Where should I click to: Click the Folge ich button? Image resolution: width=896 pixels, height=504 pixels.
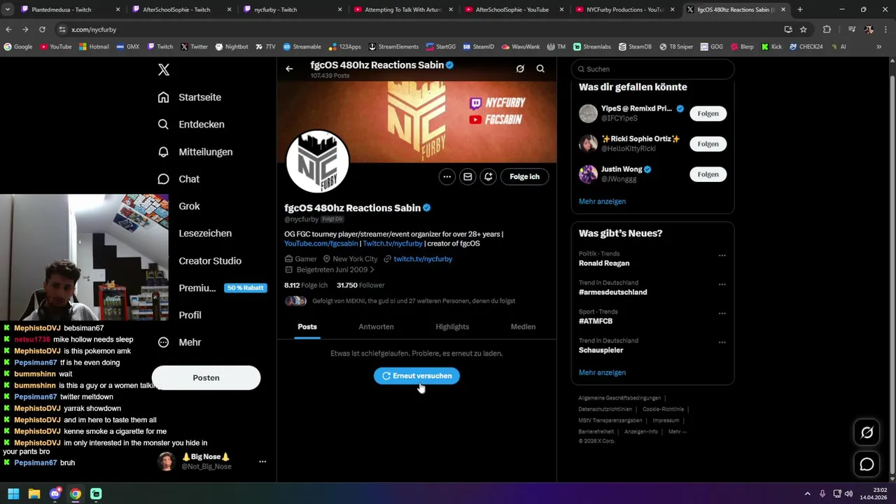pos(524,177)
